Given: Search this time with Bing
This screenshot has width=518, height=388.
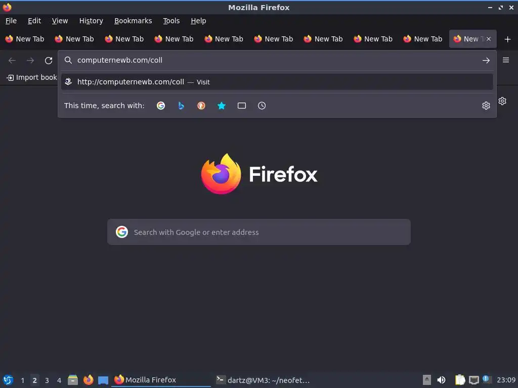Looking at the screenshot, I should coord(181,106).
